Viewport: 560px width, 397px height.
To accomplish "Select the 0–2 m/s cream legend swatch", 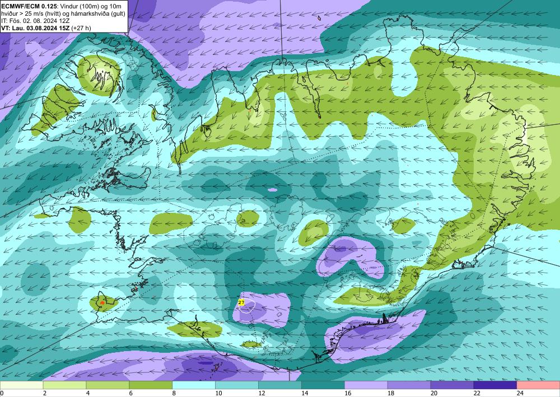I will (21, 385).
